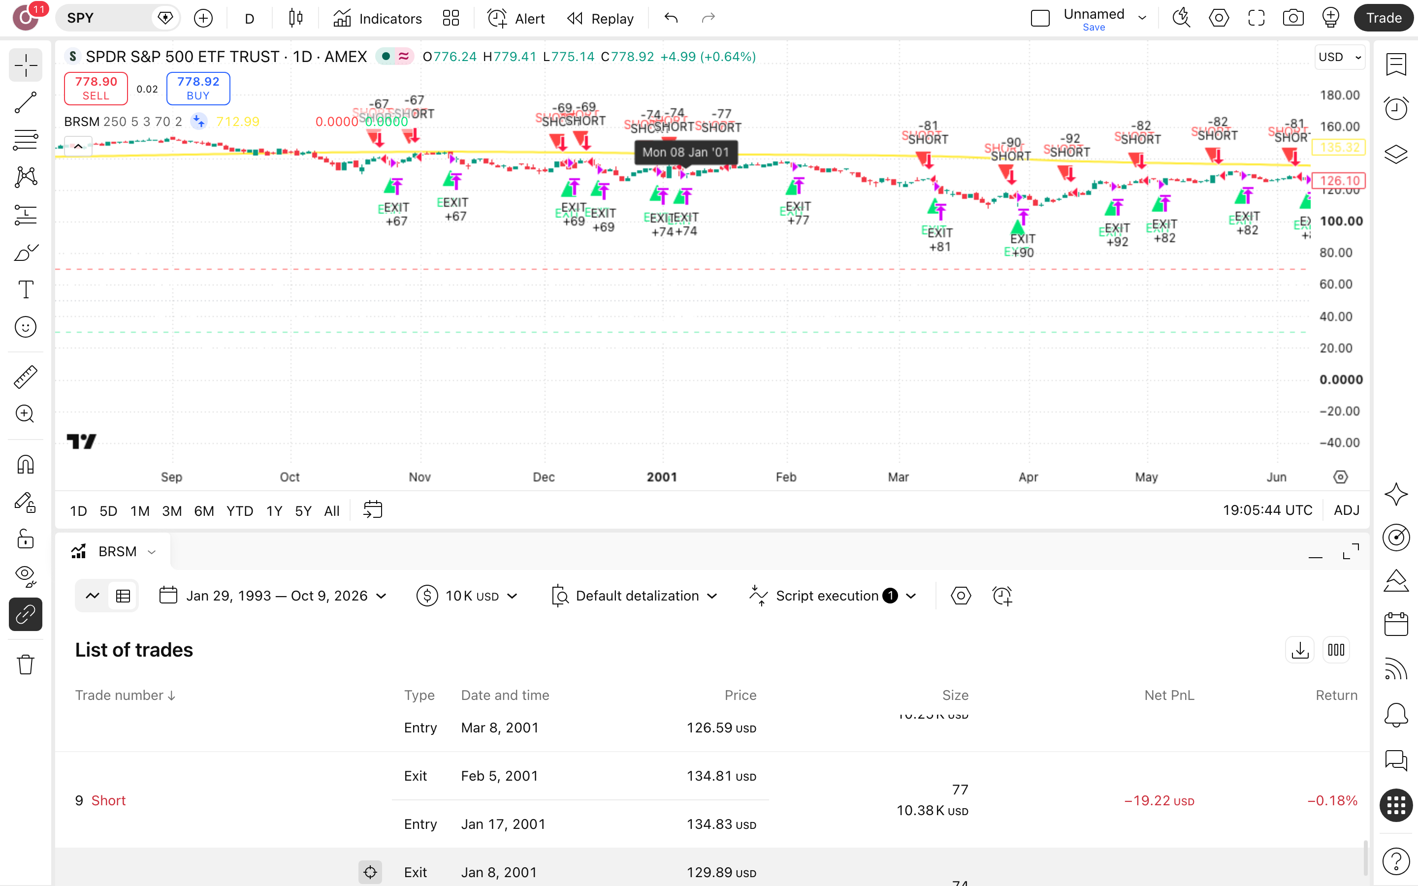
Task: Start bar Replay mode
Action: click(601, 19)
